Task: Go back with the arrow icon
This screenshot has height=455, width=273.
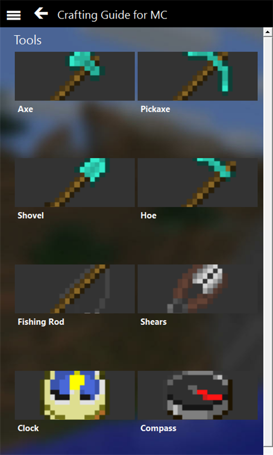Action: [x=41, y=13]
